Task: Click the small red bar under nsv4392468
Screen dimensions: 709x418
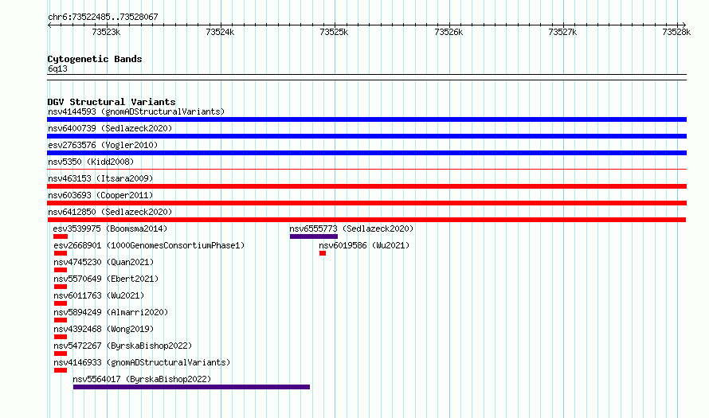Action: (x=60, y=337)
